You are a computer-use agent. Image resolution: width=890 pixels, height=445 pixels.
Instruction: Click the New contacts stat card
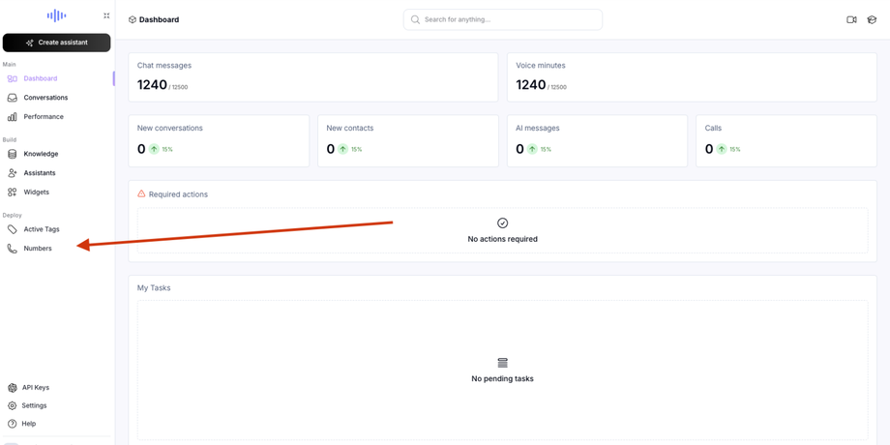[408, 140]
